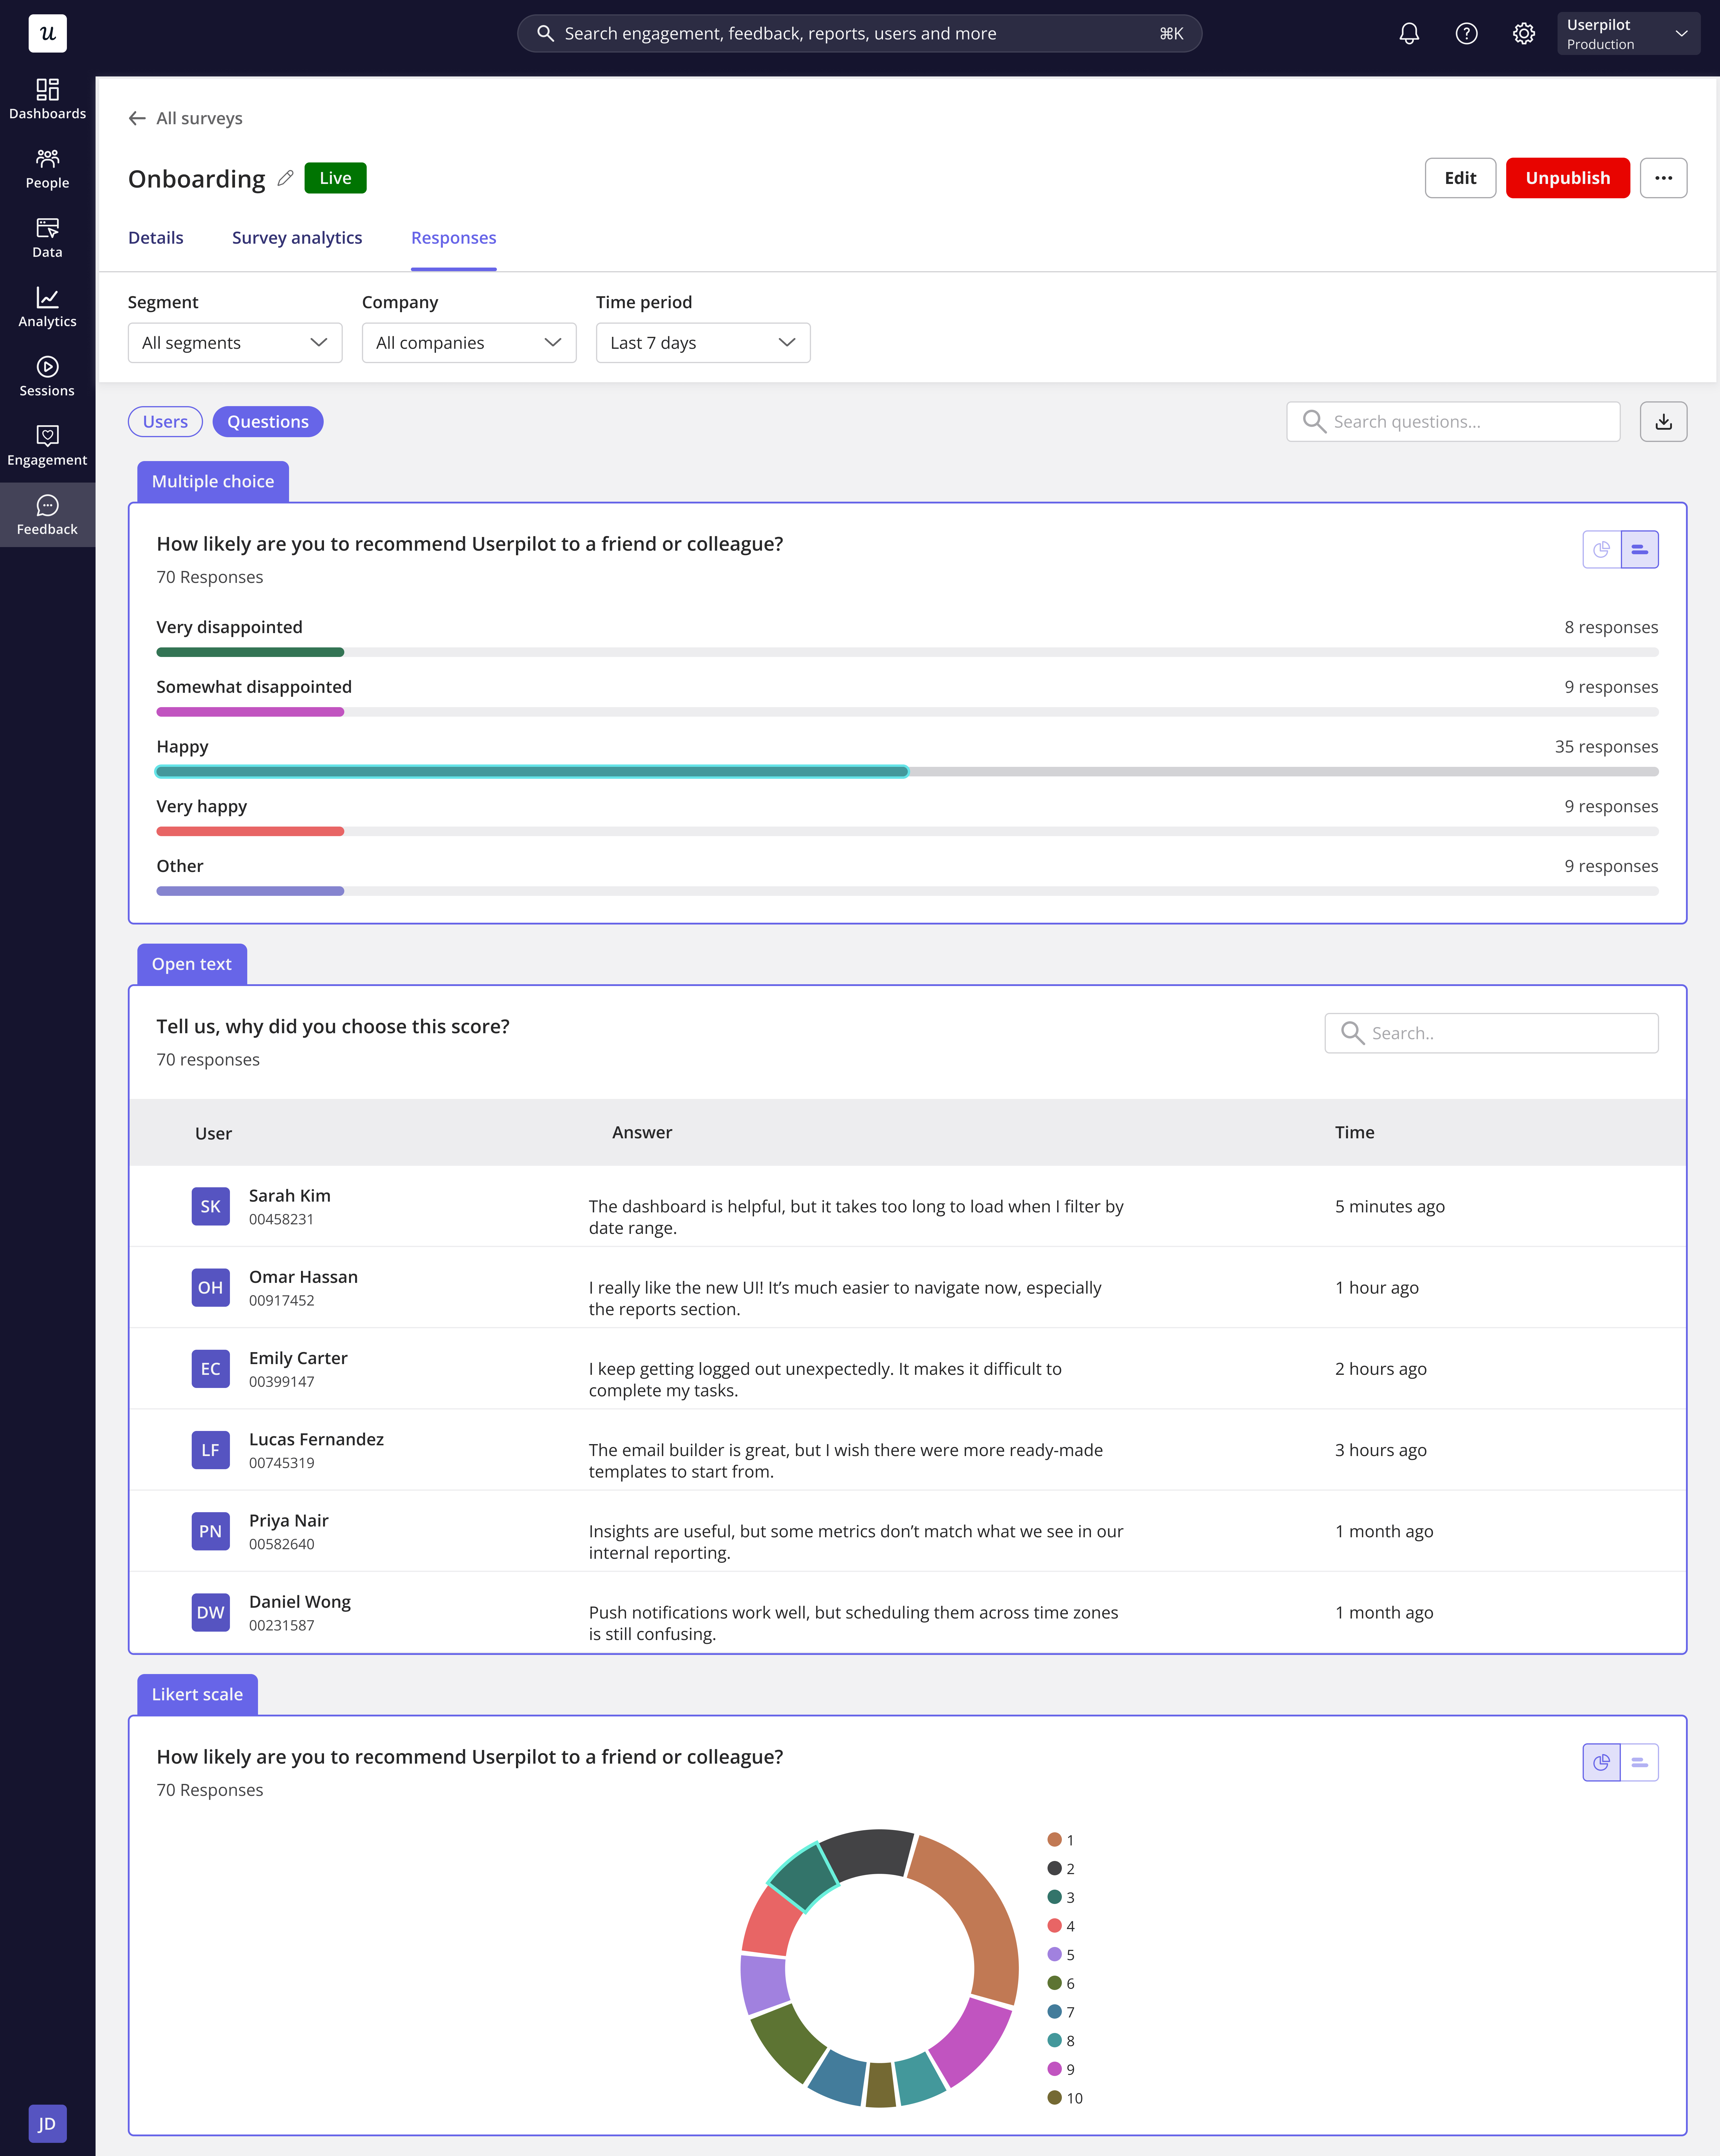Open the Dashboards sidebar section
This screenshot has height=2156, width=1720.
click(x=47, y=99)
